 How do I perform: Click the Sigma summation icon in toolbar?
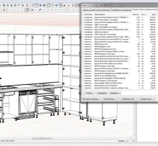(x=27, y=5)
